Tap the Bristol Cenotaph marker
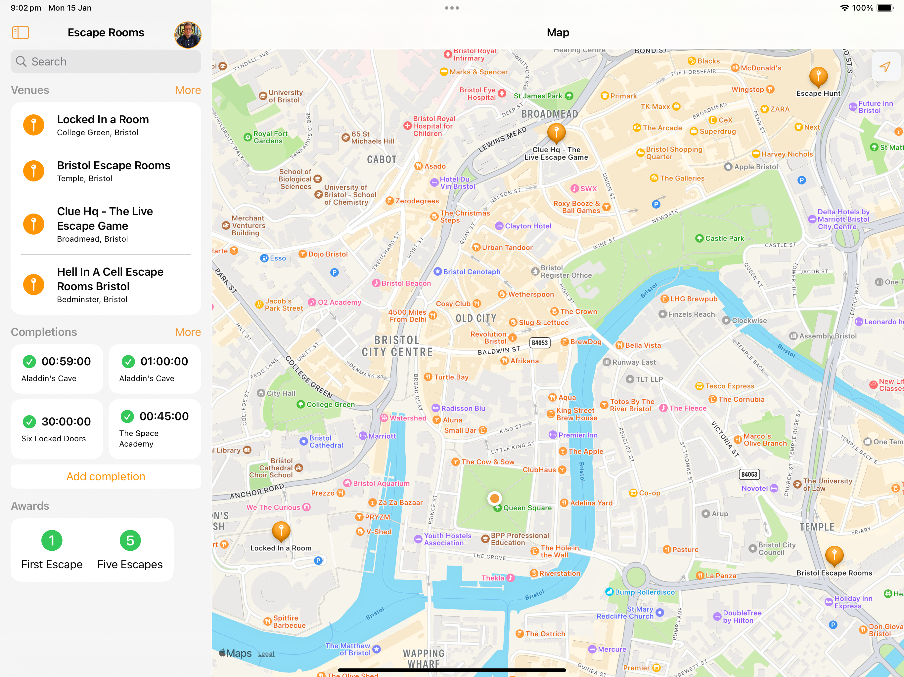Viewport: 904px width, 677px height. tap(438, 272)
